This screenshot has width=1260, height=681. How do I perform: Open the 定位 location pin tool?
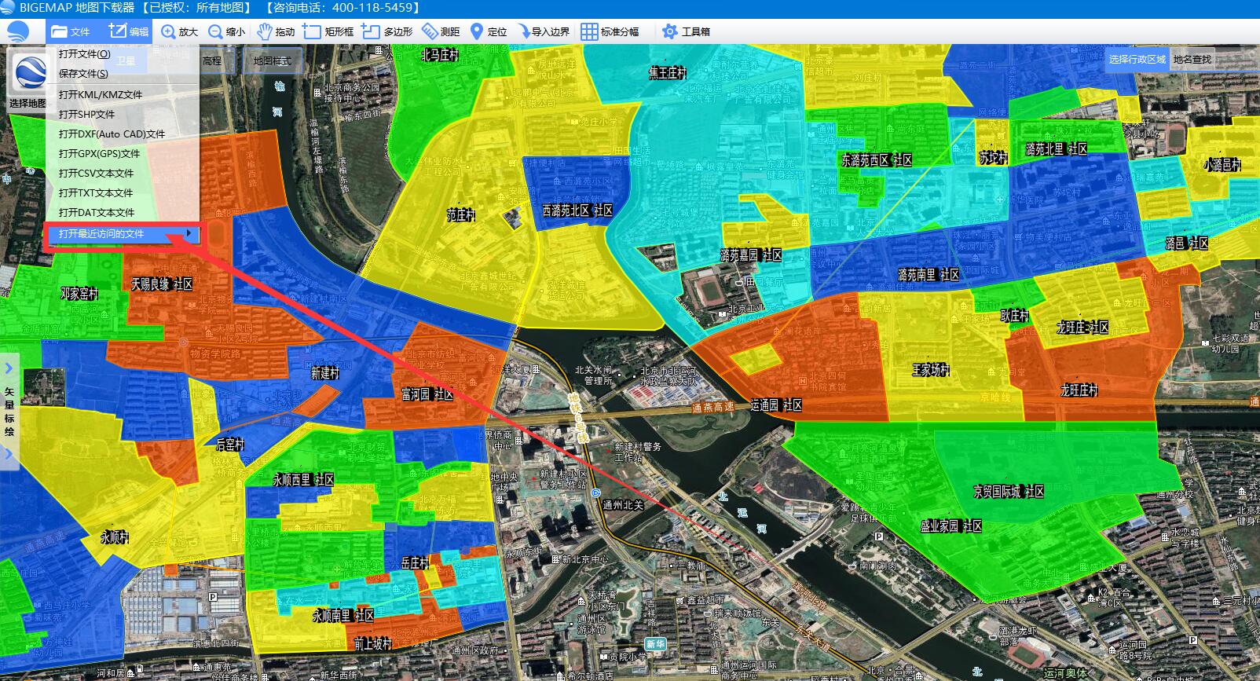point(489,31)
